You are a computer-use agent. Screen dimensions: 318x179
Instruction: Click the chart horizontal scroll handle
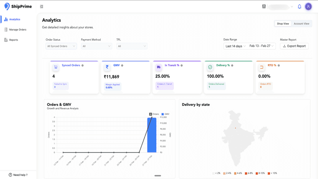pyautogui.click(x=158, y=176)
